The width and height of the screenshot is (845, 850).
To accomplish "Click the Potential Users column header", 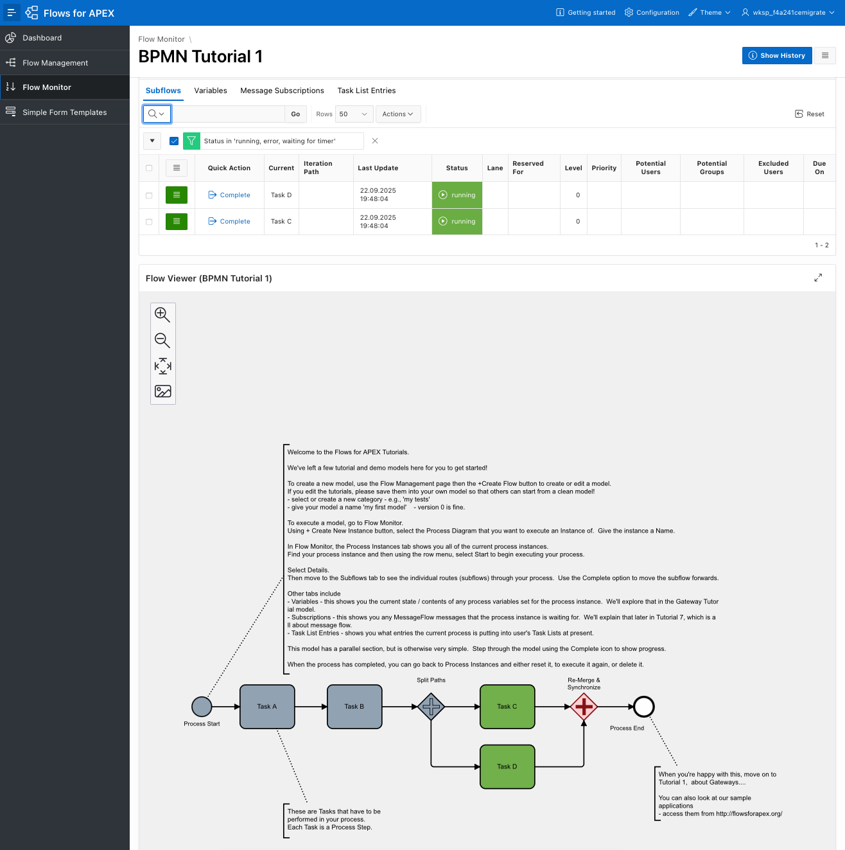I will pyautogui.click(x=650, y=168).
